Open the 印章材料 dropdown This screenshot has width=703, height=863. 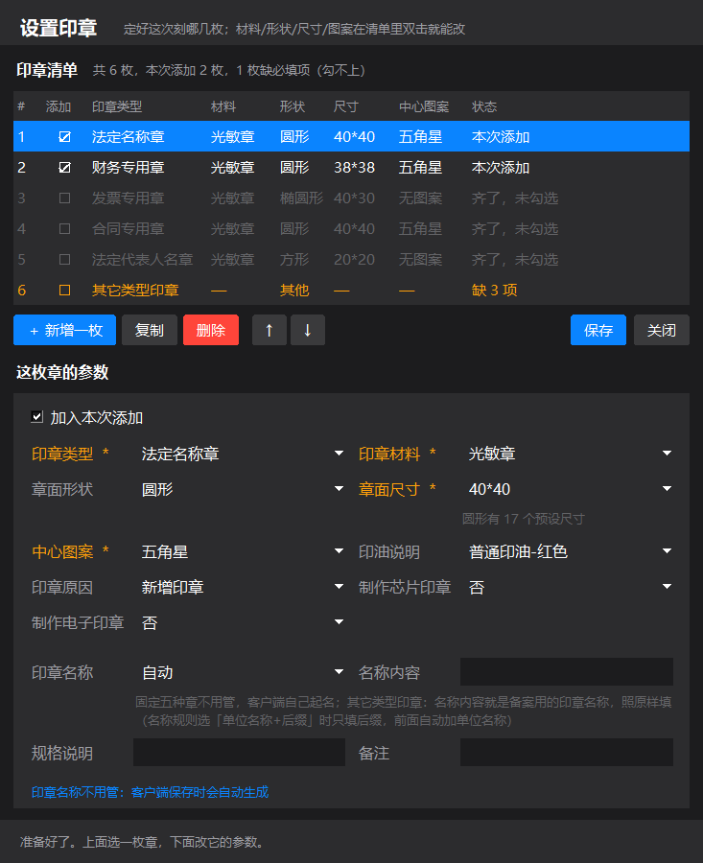568,454
